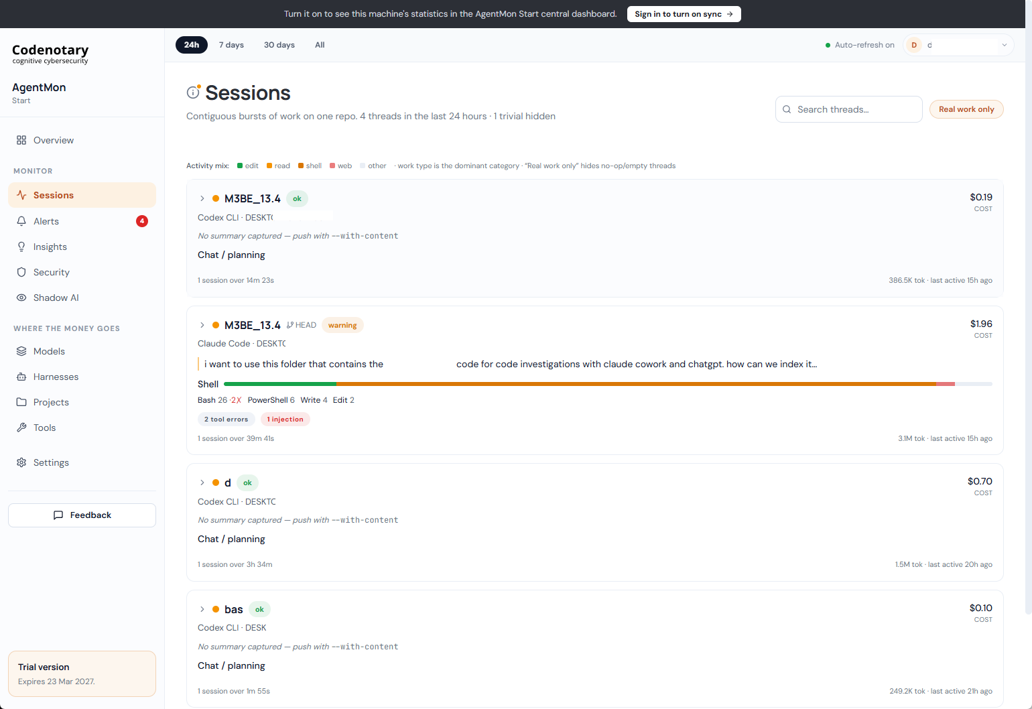Click the Tools wrench icon
The image size is (1032, 709).
pos(21,428)
